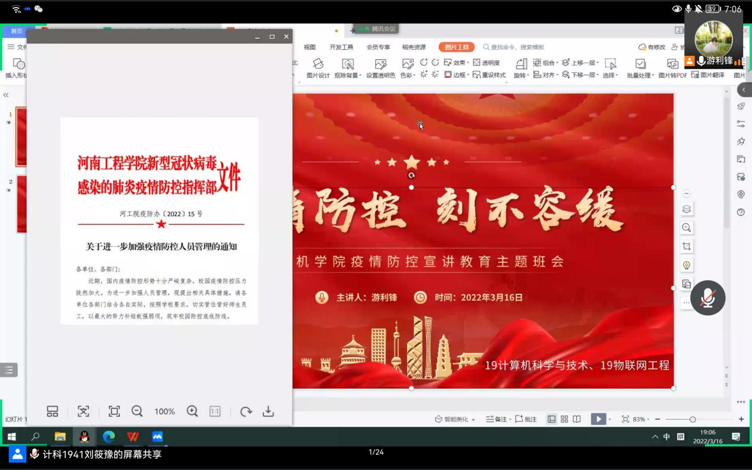Click the 查找命令 search box
The height and width of the screenshot is (470, 752).
[x=514, y=47]
